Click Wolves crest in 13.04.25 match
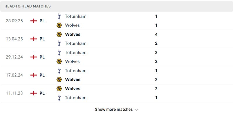Screen dimensions: 233x116 [59, 34]
